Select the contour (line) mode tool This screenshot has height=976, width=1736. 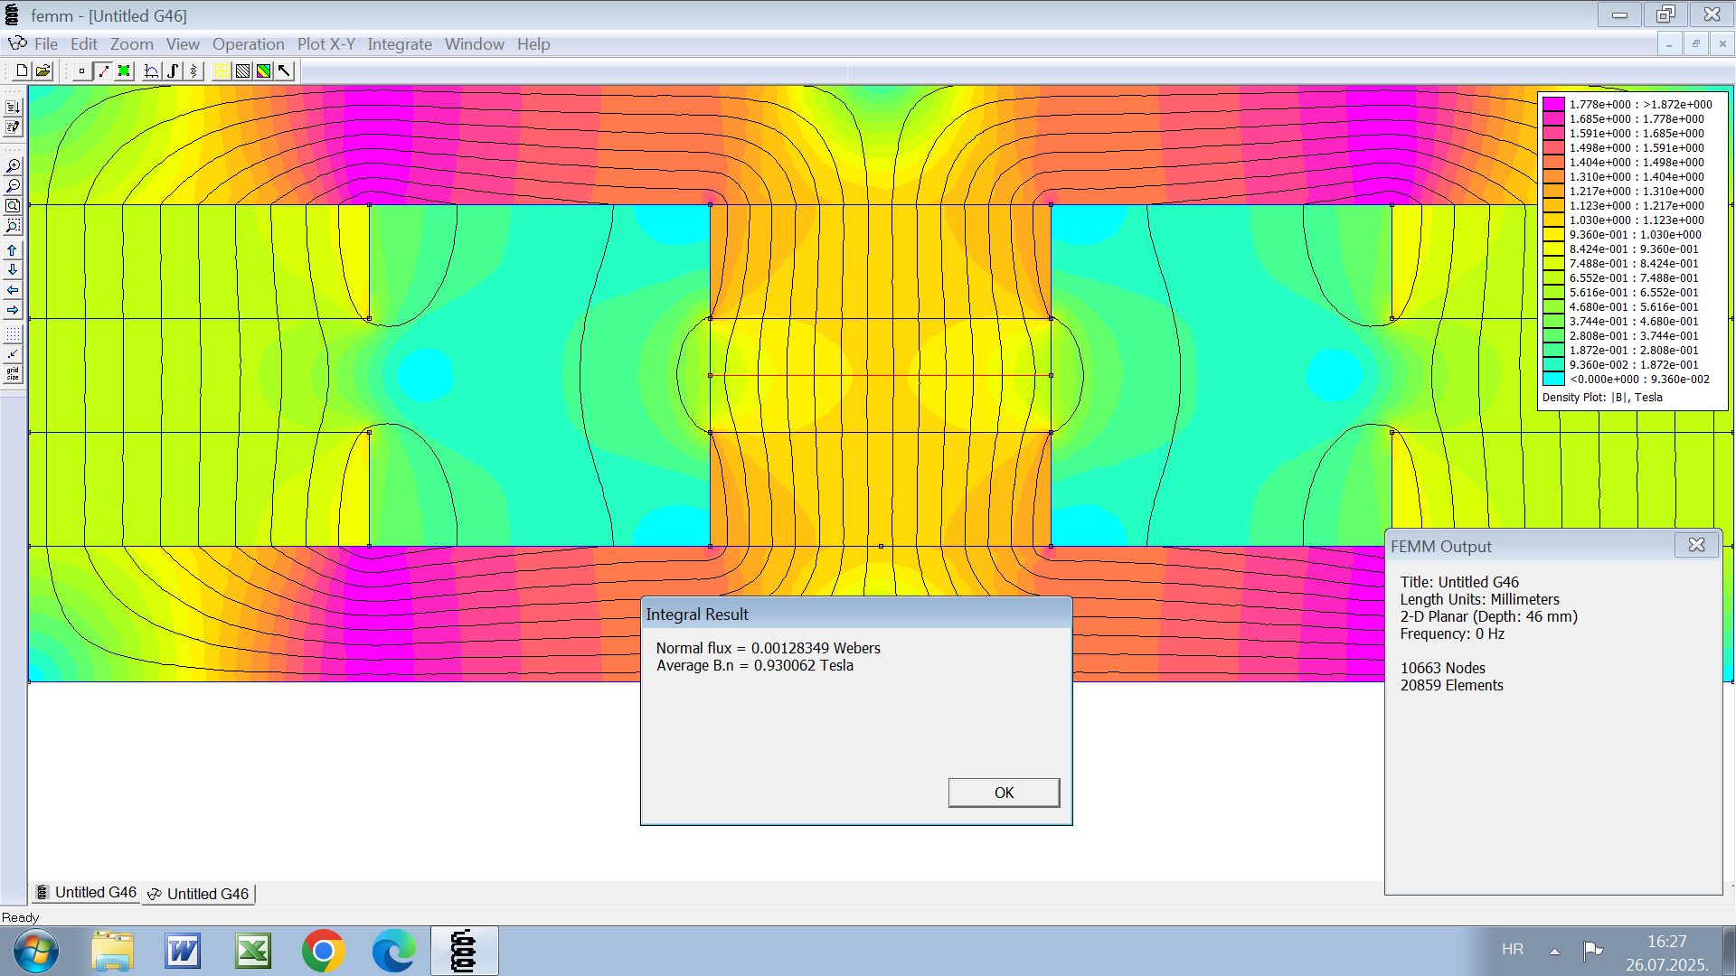(103, 71)
